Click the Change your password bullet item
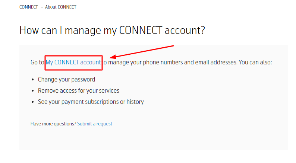 pos(66,80)
